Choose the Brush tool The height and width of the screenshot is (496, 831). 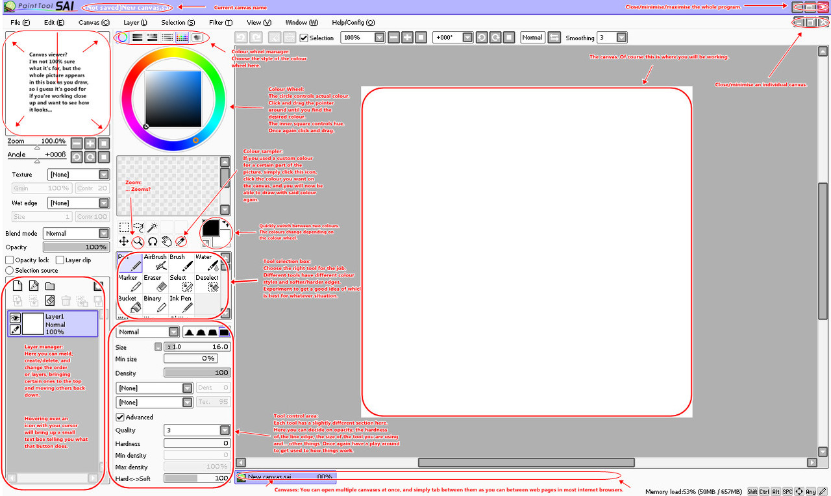pyautogui.click(x=181, y=262)
